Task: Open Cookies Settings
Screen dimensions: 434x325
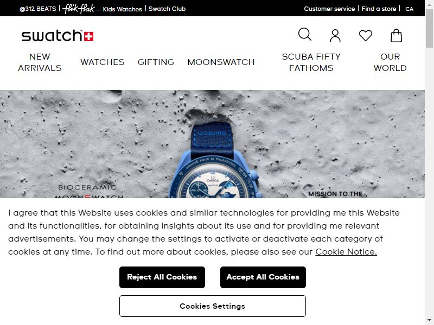Action: 213,306
